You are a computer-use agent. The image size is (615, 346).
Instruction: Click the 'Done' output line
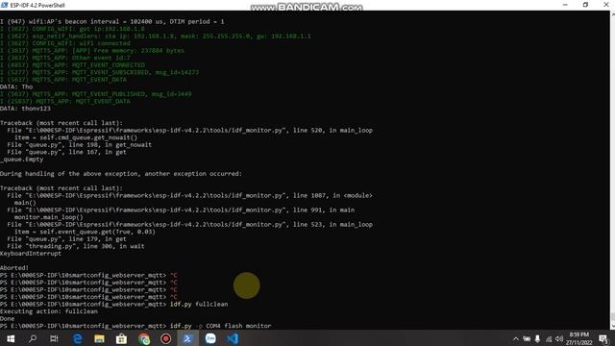pos(8,318)
